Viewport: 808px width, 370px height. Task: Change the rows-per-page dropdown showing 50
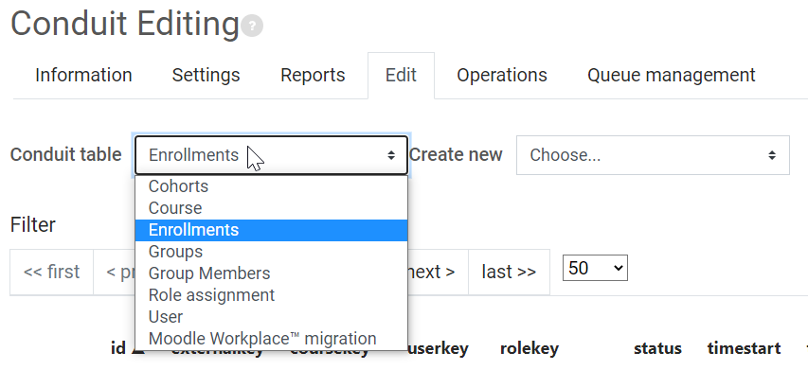pyautogui.click(x=595, y=268)
